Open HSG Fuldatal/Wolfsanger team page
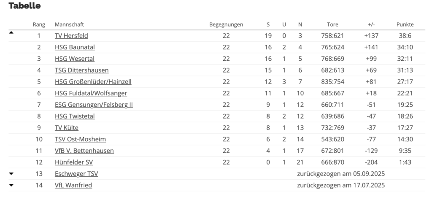Viewport: 432px width, 197px height. point(91,93)
